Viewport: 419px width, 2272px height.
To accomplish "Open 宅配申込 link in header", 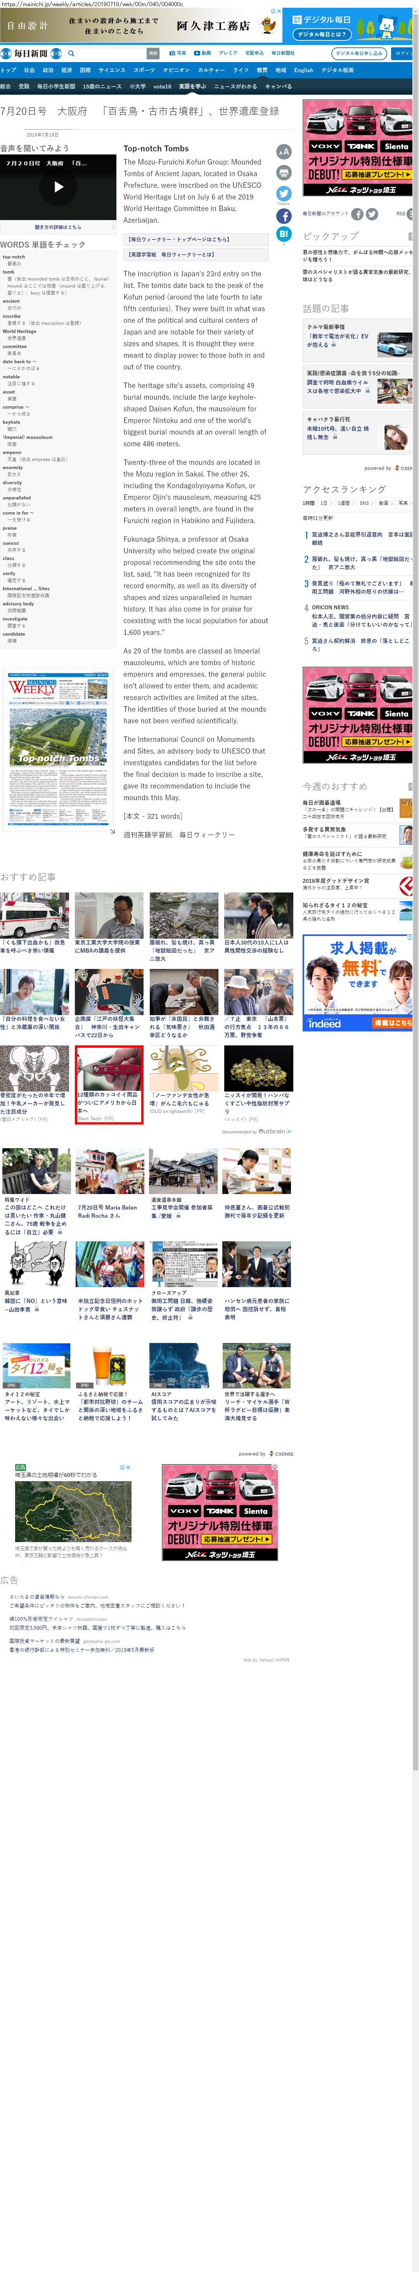I will click(254, 53).
